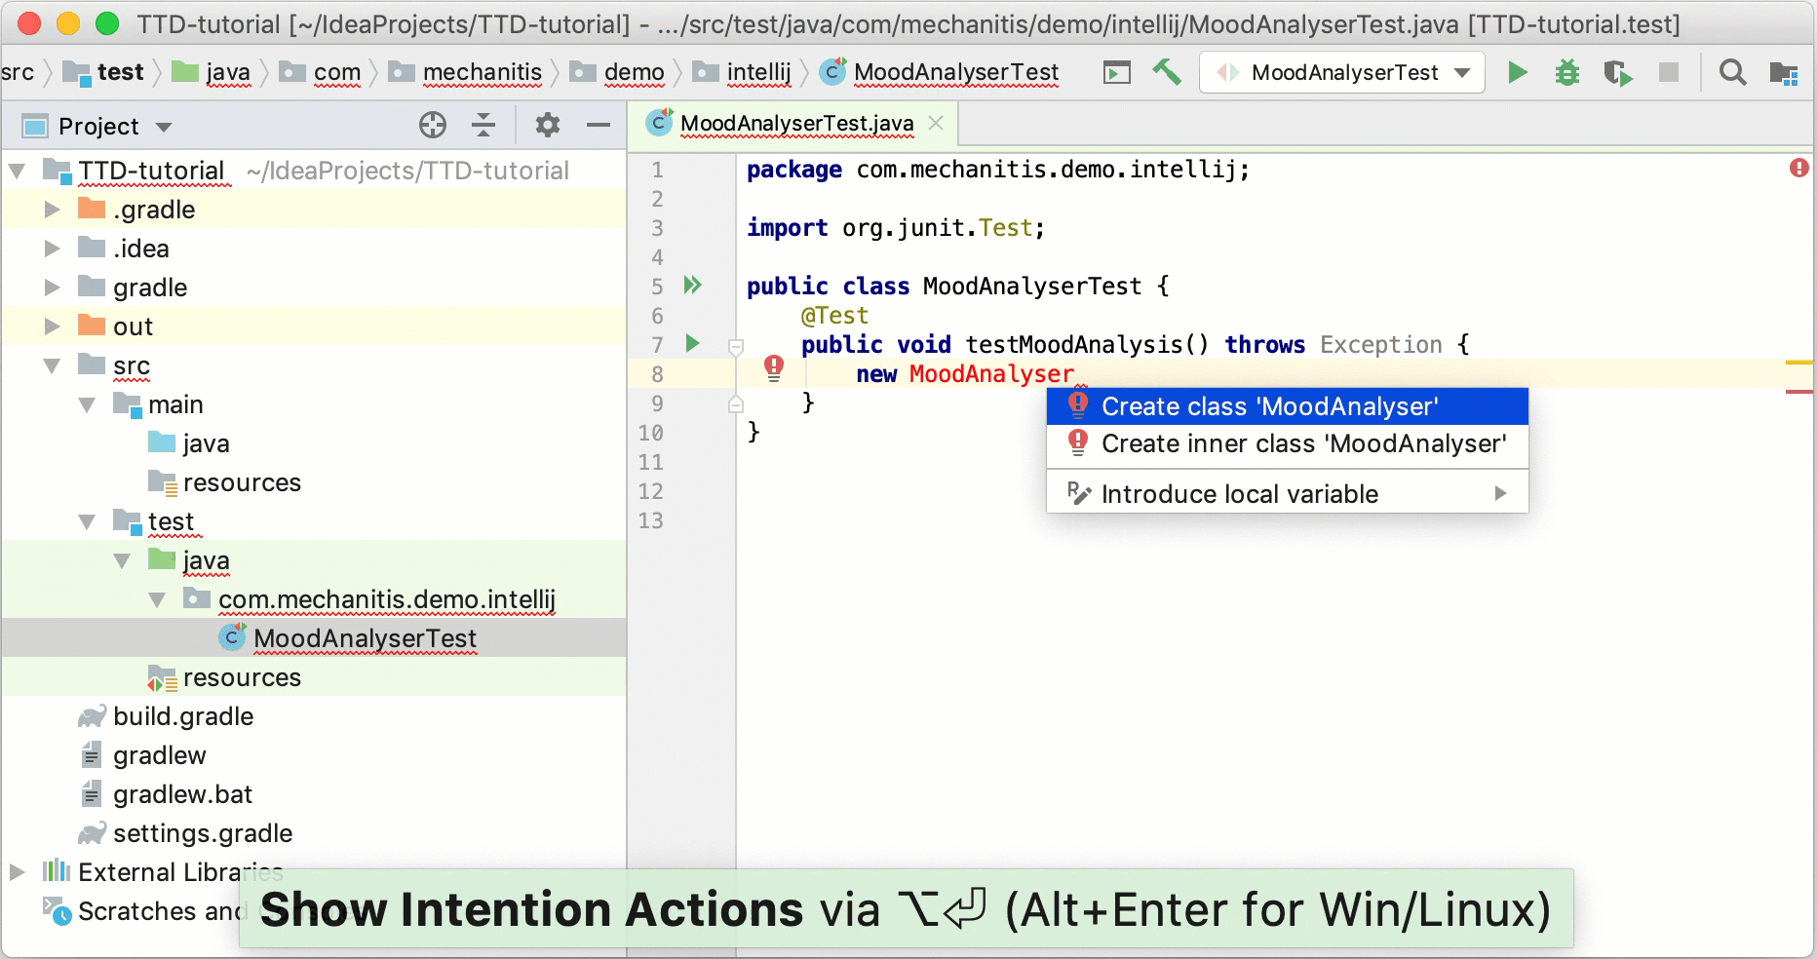1817x959 pixels.
Task: Choose Create inner class 'MoodAnalyser'
Action: coord(1287,443)
